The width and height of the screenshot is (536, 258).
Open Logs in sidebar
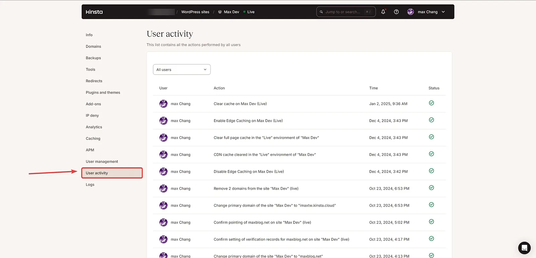click(x=90, y=185)
